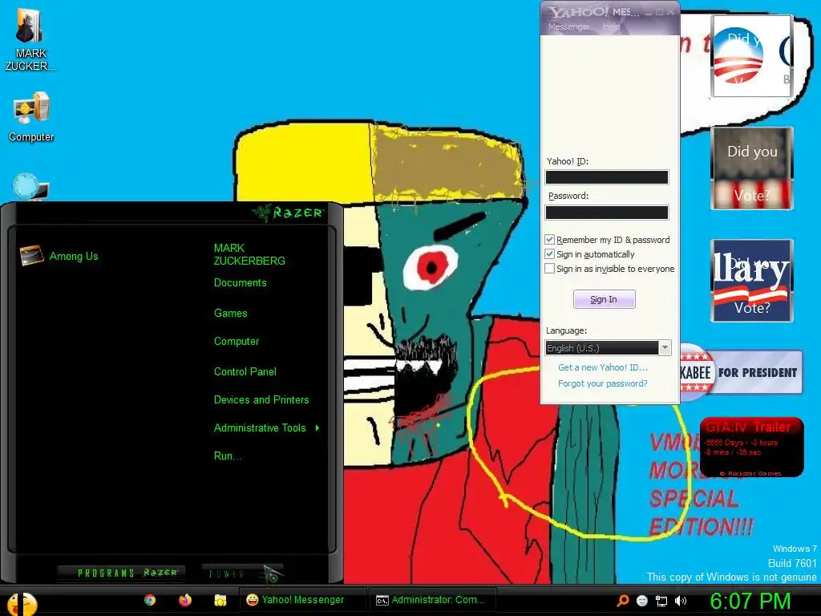This screenshot has height=616, width=821.
Task: Click Get a new Yahoo! ID link
Action: (x=603, y=367)
